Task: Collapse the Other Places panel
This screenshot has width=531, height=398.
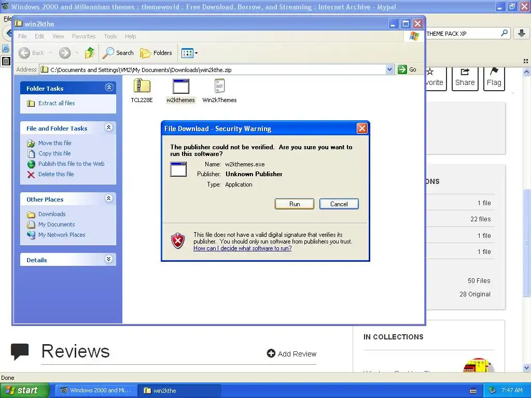Action: click(109, 198)
